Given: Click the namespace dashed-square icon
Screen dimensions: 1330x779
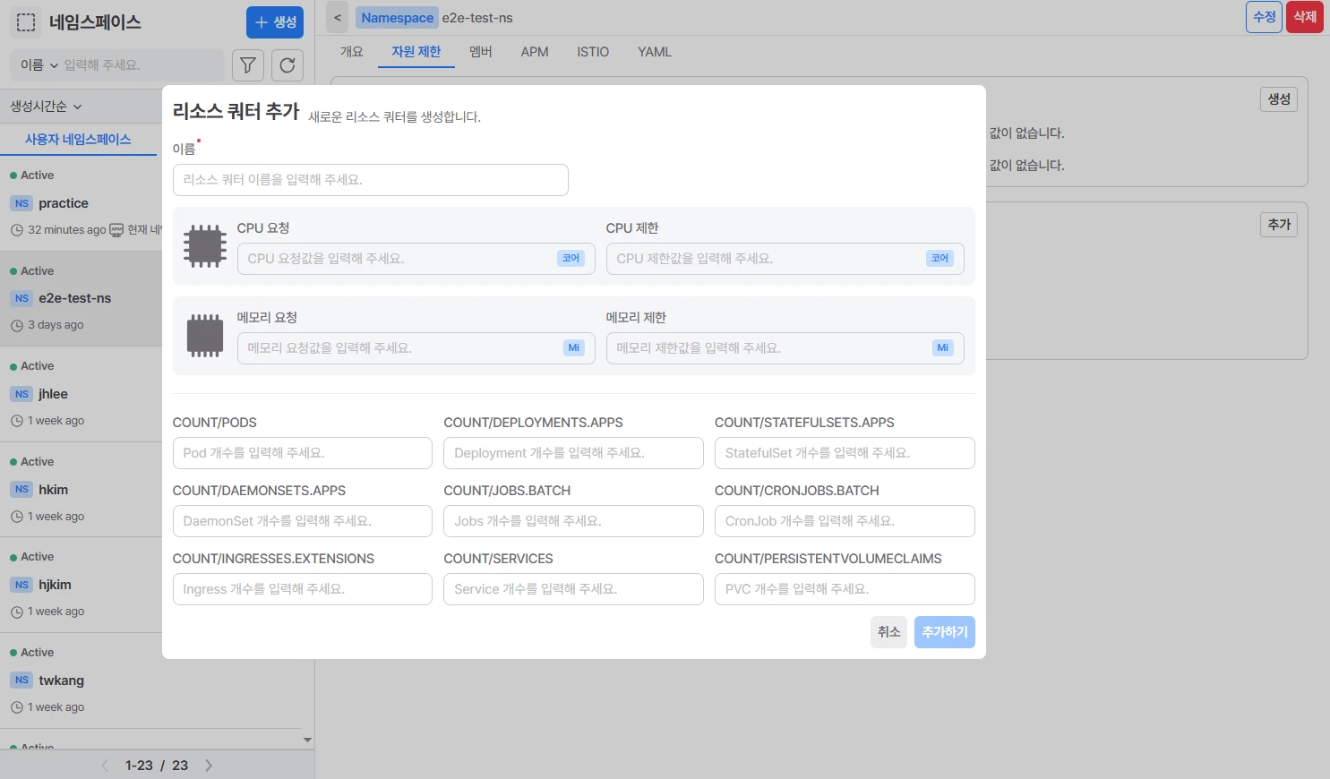Looking at the screenshot, I should [26, 22].
